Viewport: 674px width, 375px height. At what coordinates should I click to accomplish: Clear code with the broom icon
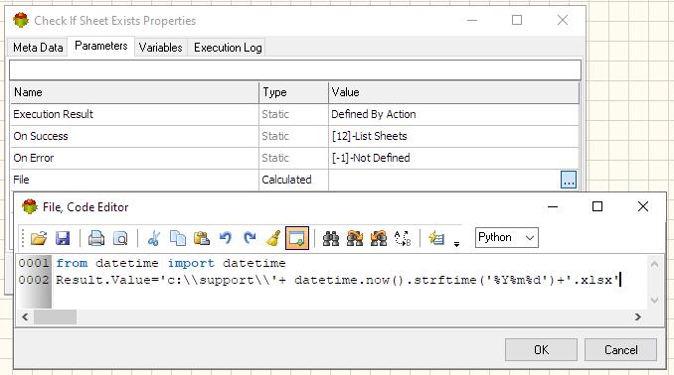pos(273,238)
